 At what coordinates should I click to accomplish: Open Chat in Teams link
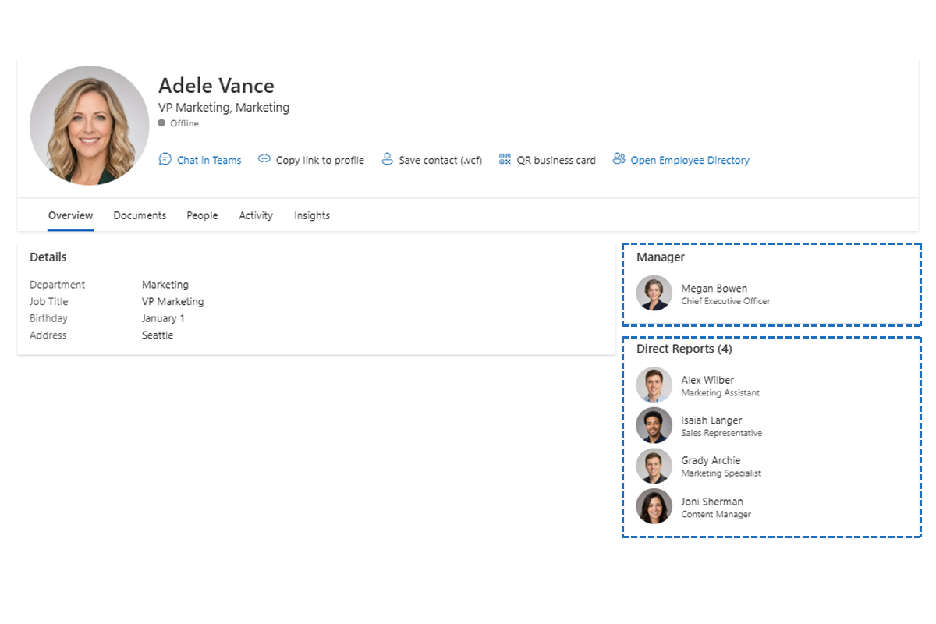pyautogui.click(x=209, y=160)
